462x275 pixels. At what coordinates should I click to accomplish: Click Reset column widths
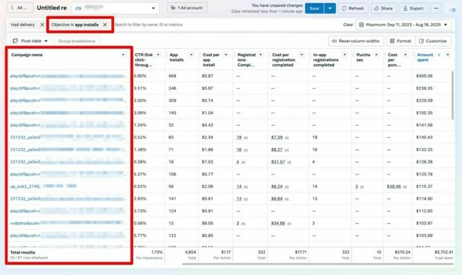[x=356, y=41]
